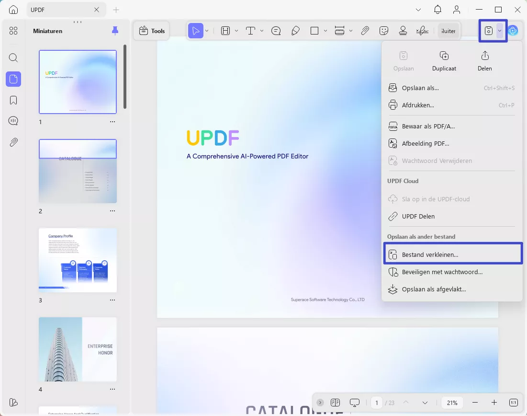Select the sticker tool
The width and height of the screenshot is (527, 416).
384,31
